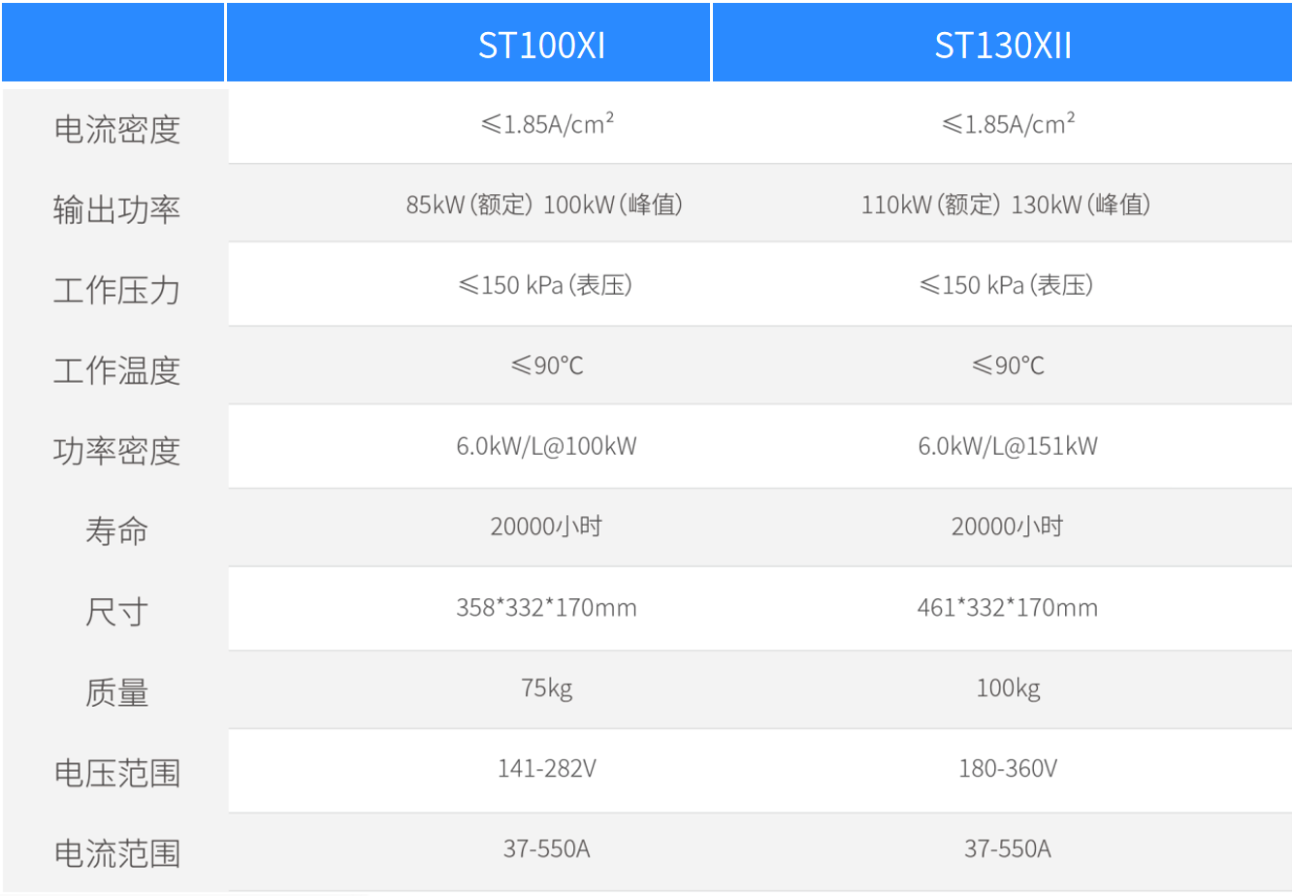Click the 6.0kW/L@151kW cell

[1008, 446]
